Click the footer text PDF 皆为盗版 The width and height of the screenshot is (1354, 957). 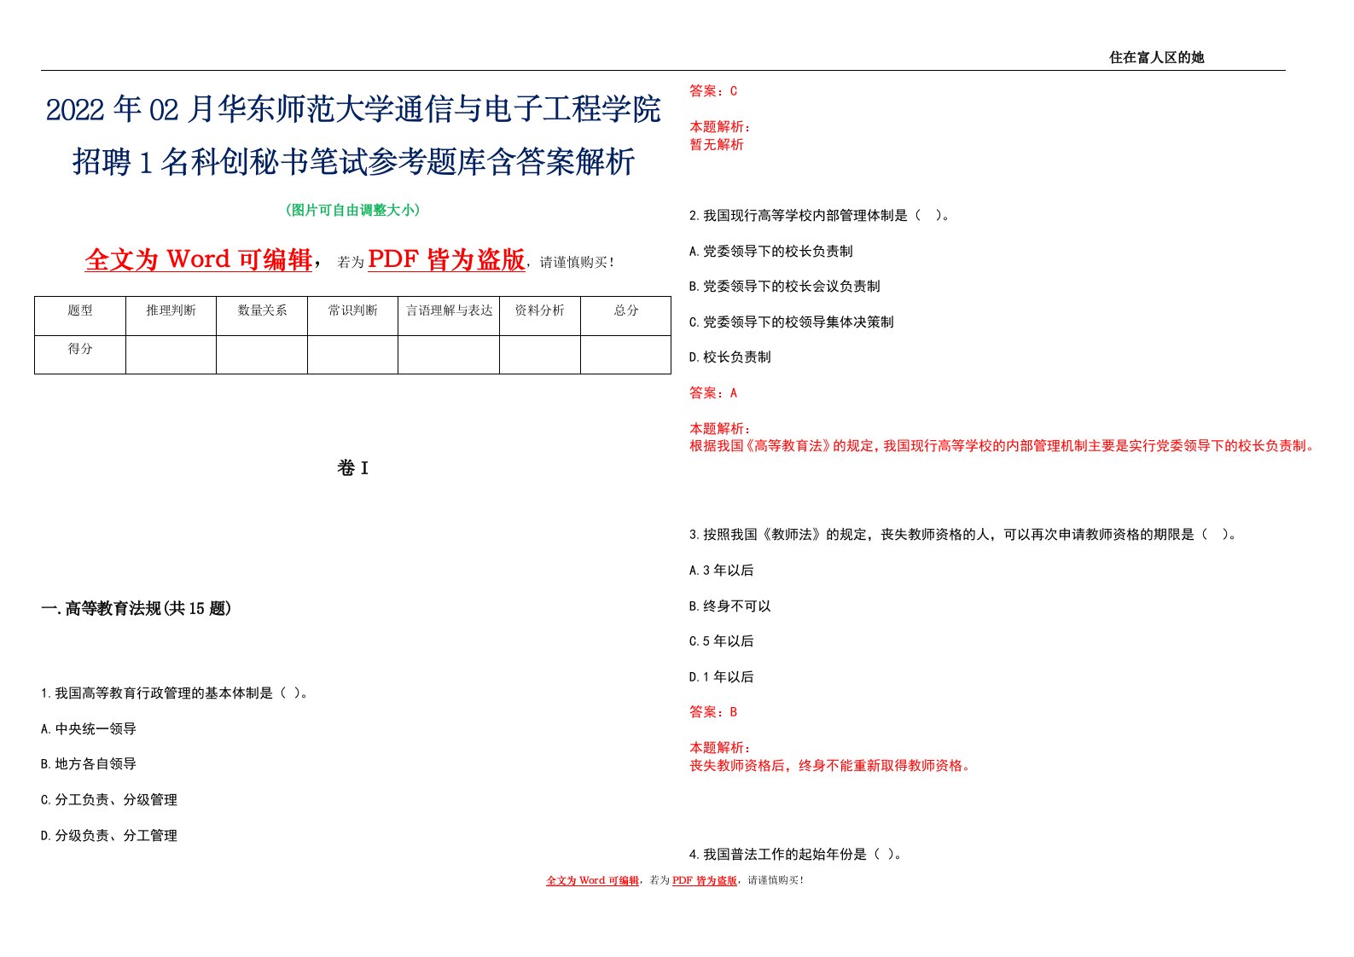705,881
